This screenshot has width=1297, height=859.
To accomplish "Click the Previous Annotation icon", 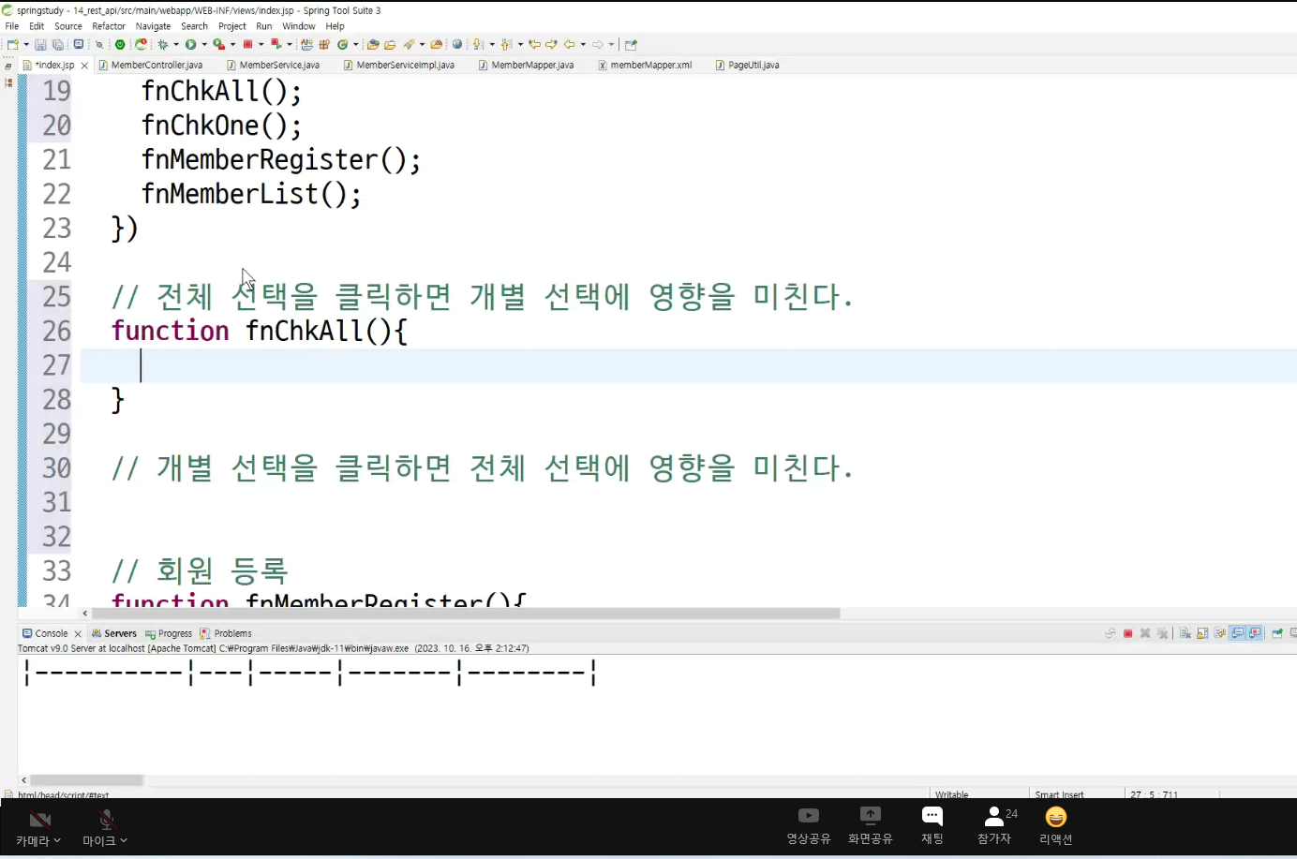I will click(506, 44).
